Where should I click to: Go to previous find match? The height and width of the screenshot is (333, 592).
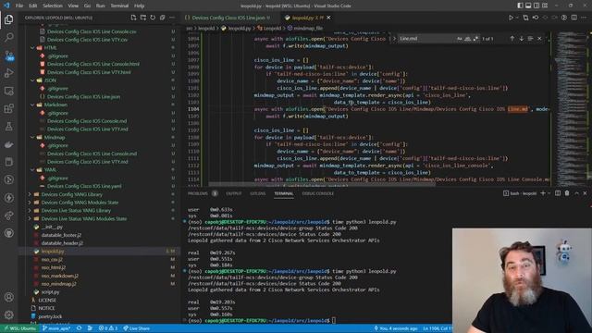(512, 39)
